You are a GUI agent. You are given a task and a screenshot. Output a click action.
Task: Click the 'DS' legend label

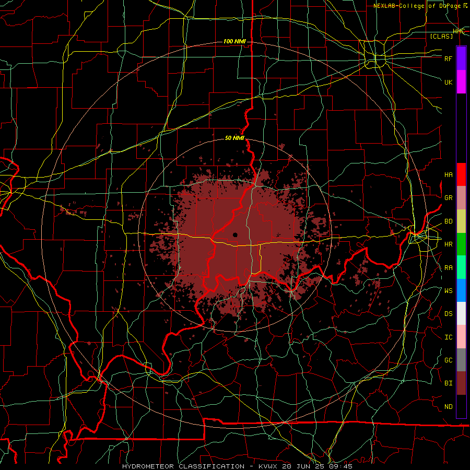[x=449, y=314]
